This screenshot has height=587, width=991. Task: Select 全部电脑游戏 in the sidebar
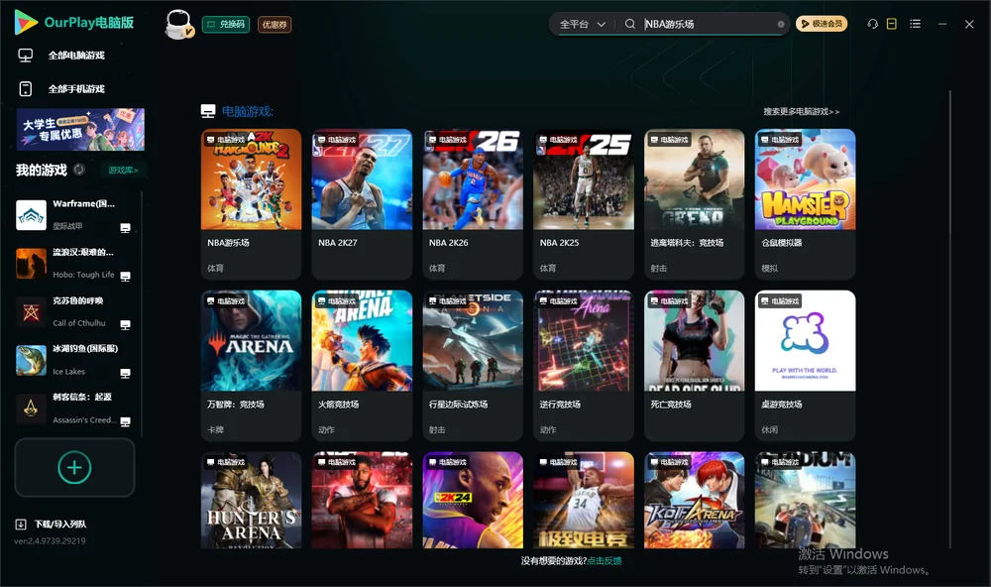click(x=76, y=56)
